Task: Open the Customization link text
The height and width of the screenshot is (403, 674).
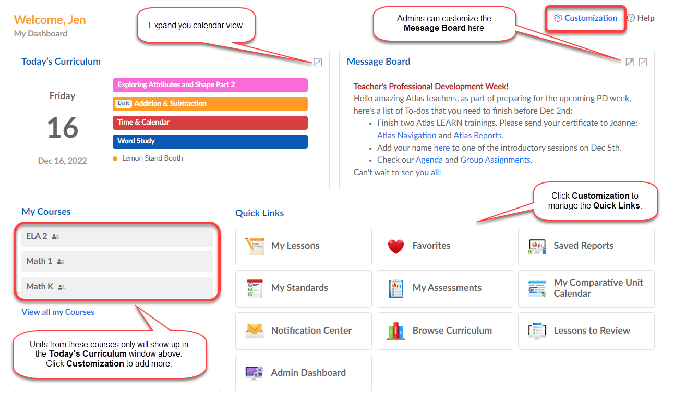Action: coord(591,18)
